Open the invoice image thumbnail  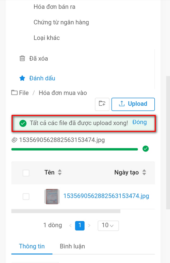pos(52,197)
